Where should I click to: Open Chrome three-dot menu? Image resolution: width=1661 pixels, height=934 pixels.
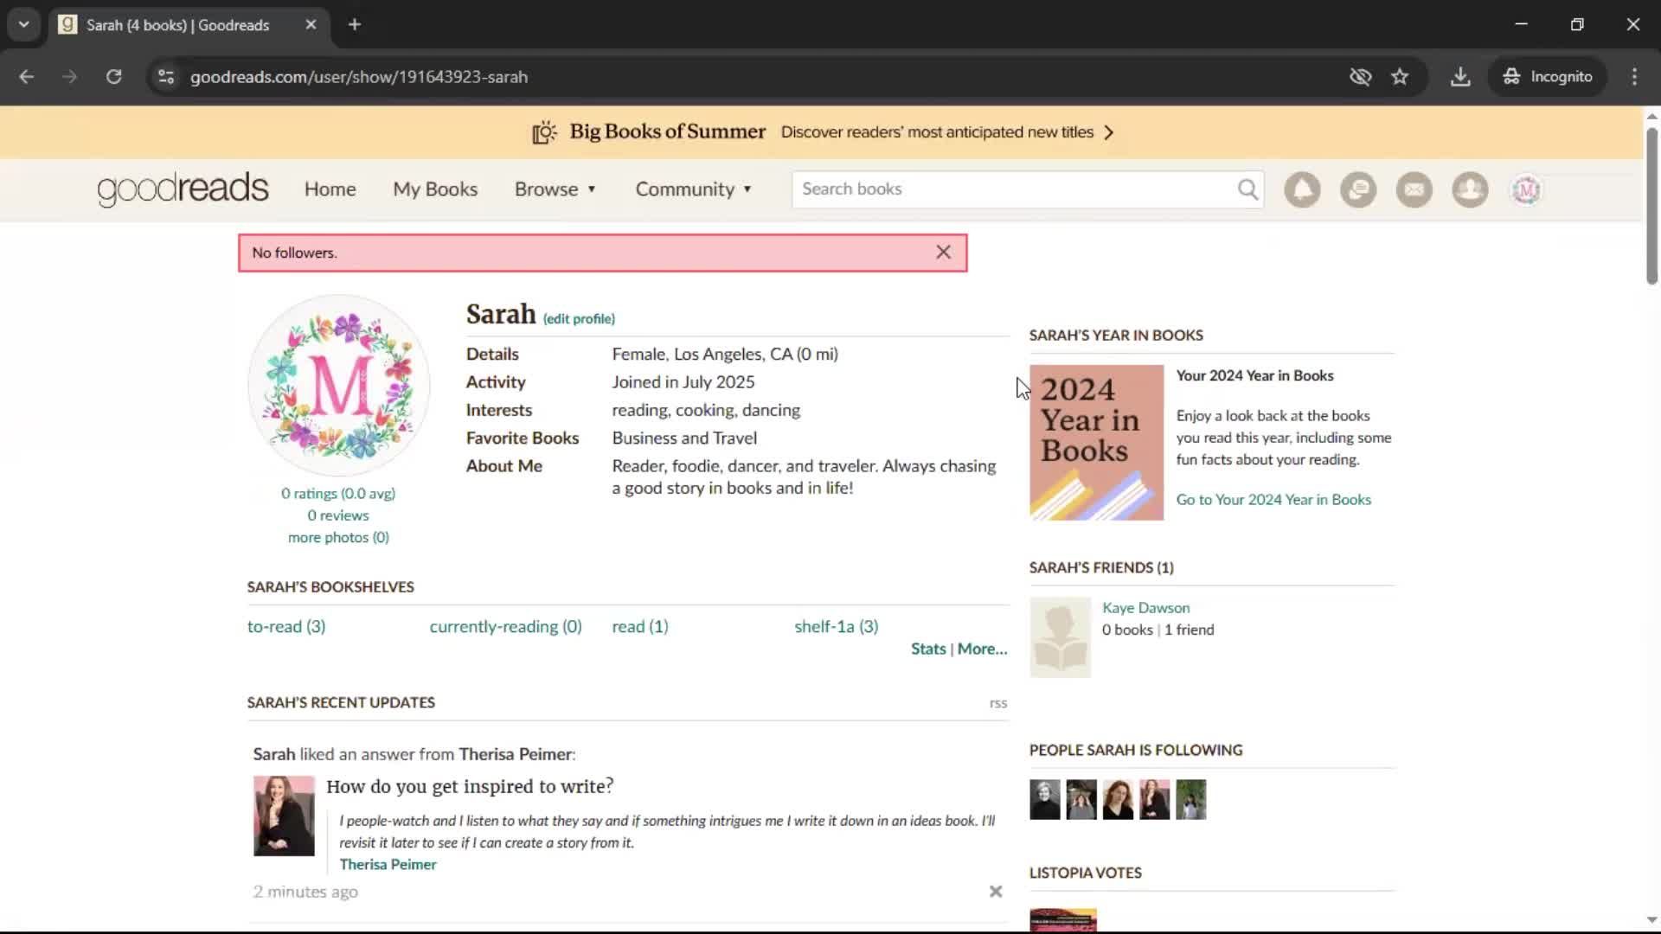click(x=1634, y=77)
